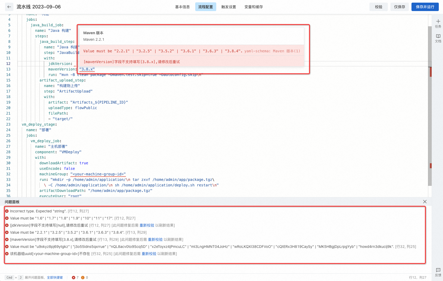The width and height of the screenshot is (443, 281).
Task: Click 重新校验 link in 该机器组uuid error row
Action: pyautogui.click(x=149, y=254)
